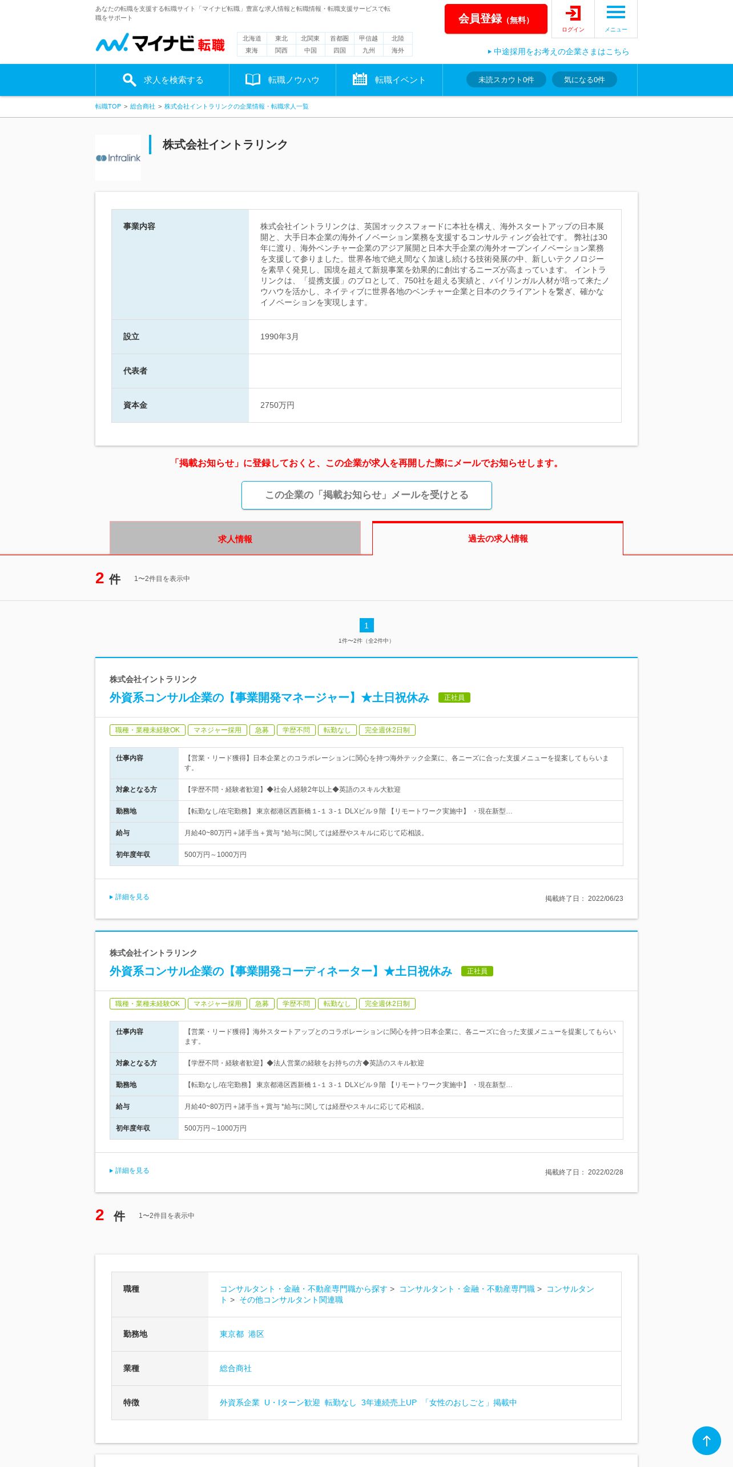This screenshot has width=733, height=1467.
Task: Click the 2750万円 capital value
Action: pos(277,405)
